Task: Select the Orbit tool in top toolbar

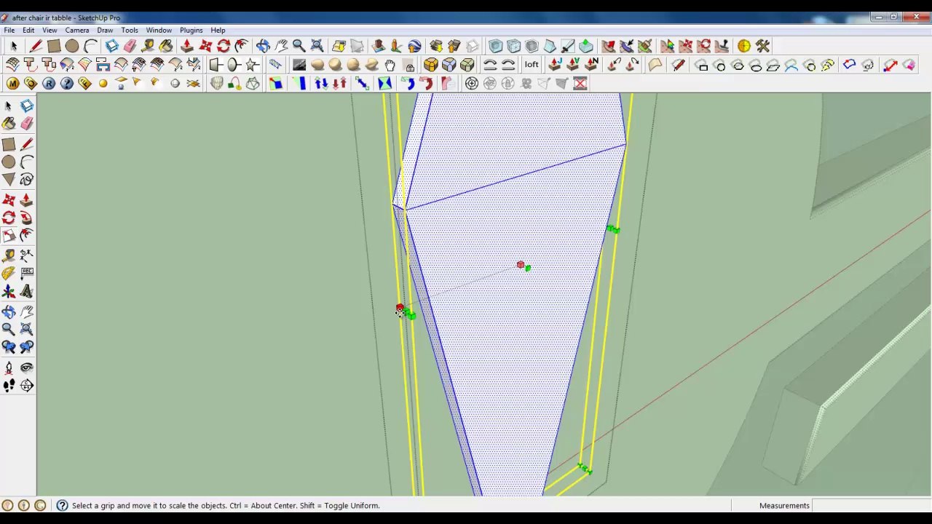Action: (263, 47)
